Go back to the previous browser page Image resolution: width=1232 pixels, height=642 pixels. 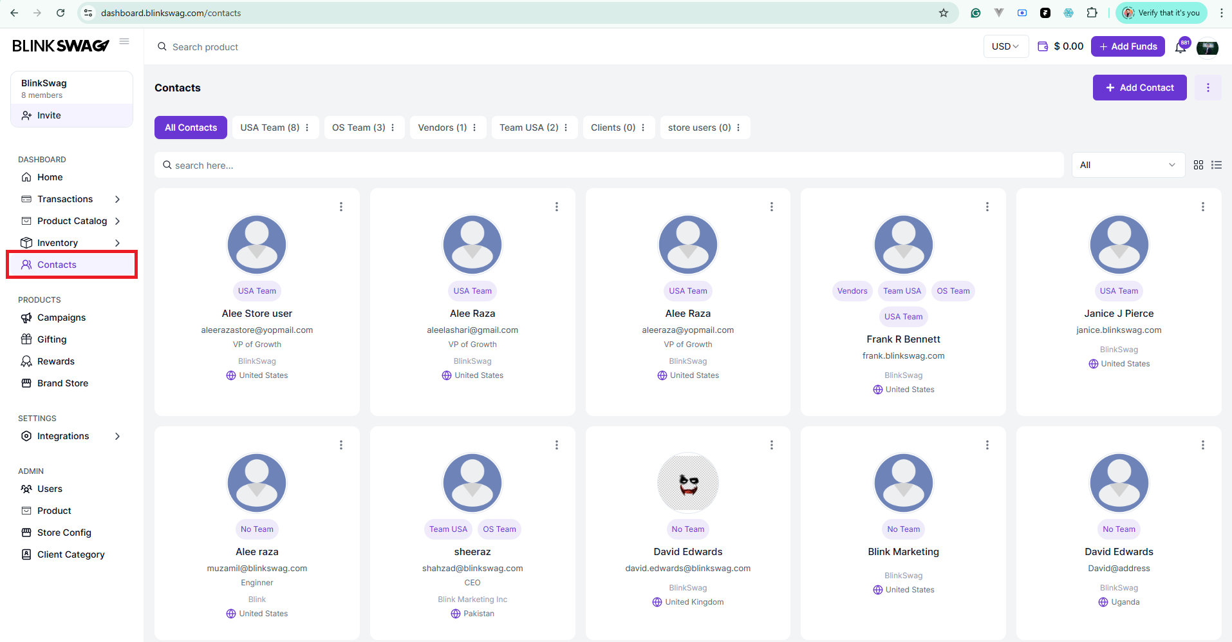pyautogui.click(x=14, y=13)
